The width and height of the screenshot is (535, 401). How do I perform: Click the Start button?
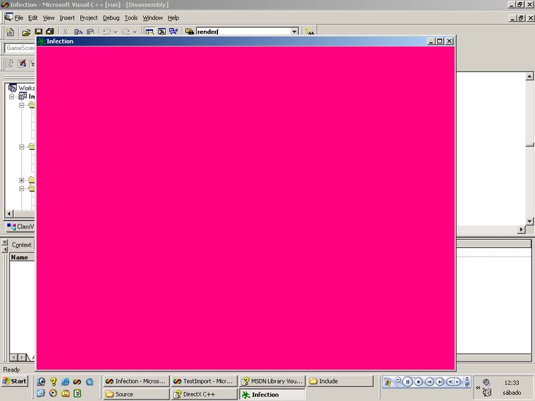[x=15, y=381]
